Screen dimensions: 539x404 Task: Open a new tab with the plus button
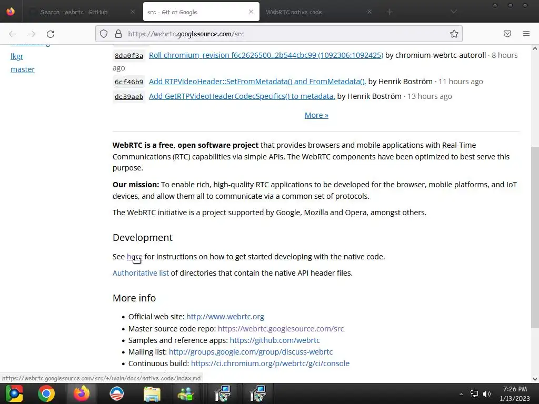click(x=389, y=12)
